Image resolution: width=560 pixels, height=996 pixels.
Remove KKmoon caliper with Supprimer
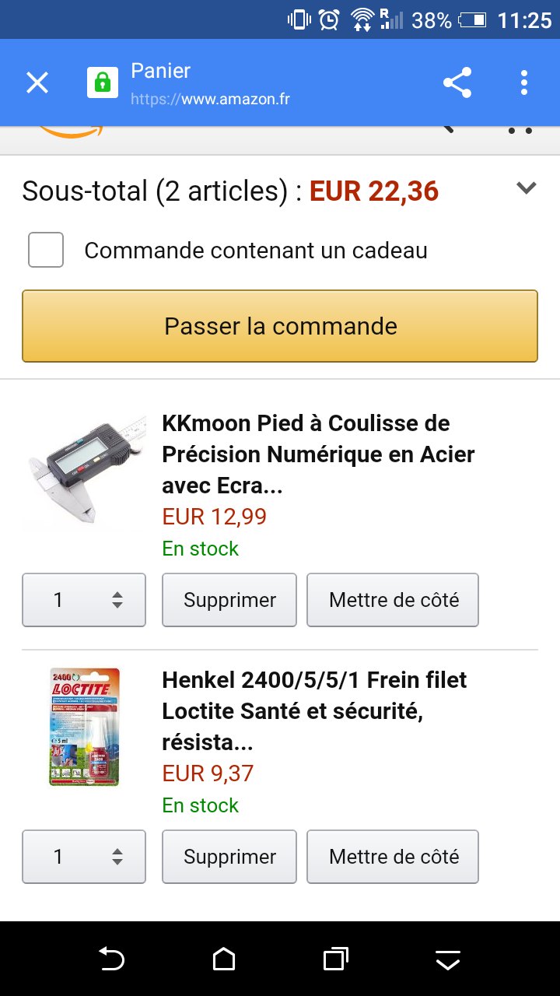(x=229, y=600)
